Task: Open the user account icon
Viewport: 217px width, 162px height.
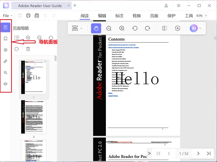Action: pos(166,6)
